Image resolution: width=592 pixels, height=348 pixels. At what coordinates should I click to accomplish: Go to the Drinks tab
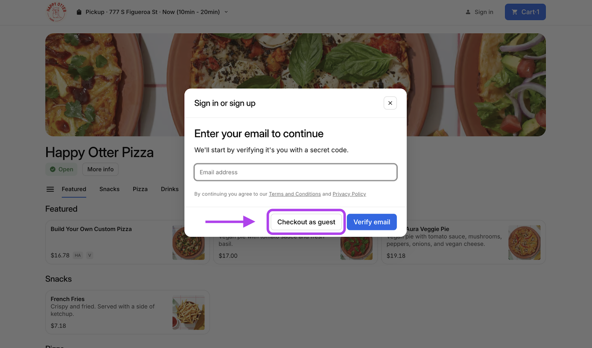coord(170,189)
